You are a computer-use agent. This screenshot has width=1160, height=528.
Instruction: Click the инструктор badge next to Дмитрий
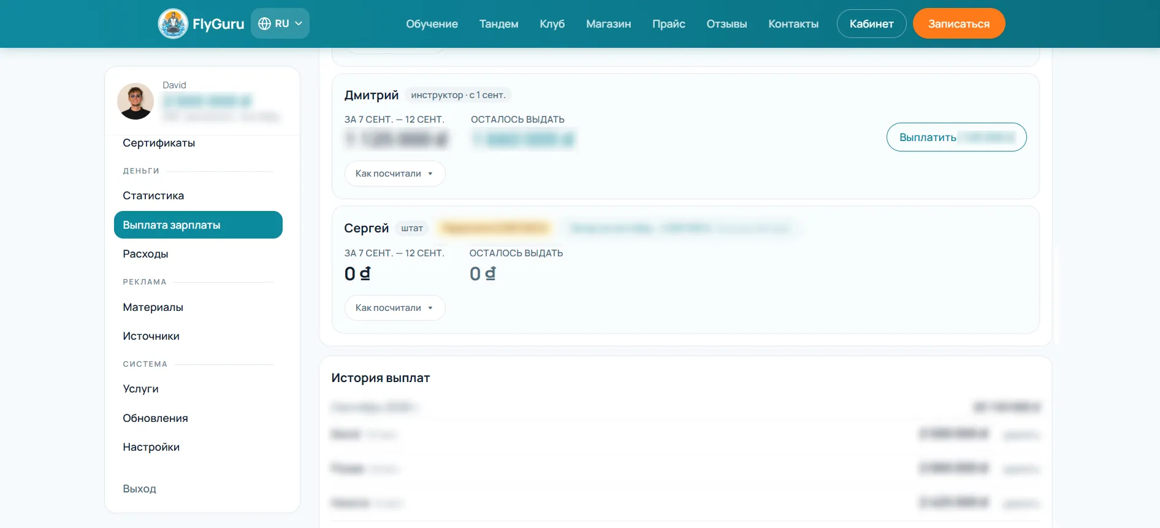point(458,95)
